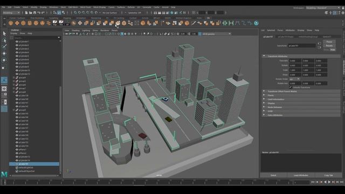The width and height of the screenshot is (345, 194).
Task: Go to start of playback range
Action: (313, 182)
